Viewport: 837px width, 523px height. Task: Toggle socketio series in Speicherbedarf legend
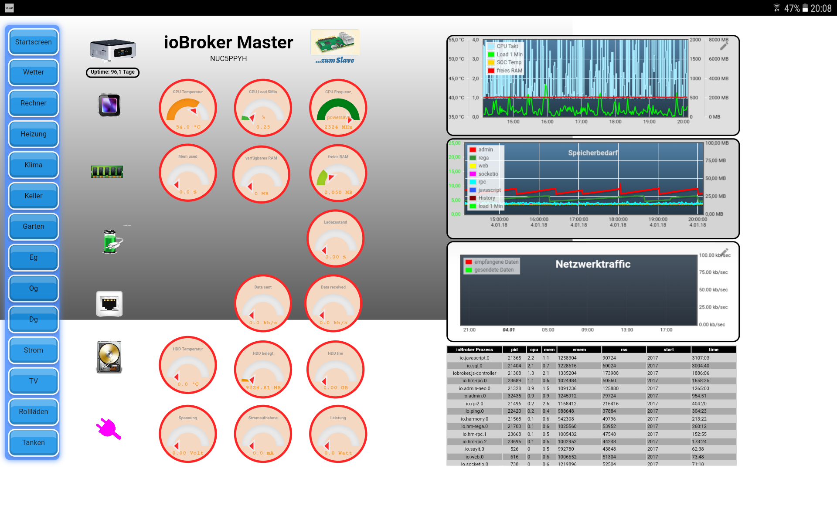tap(484, 174)
